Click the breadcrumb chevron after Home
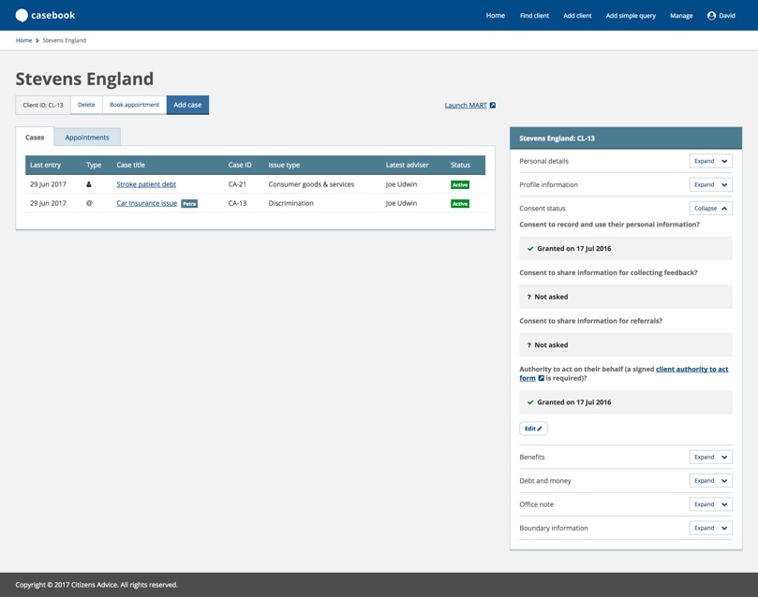This screenshot has height=597, width=758. [37, 40]
